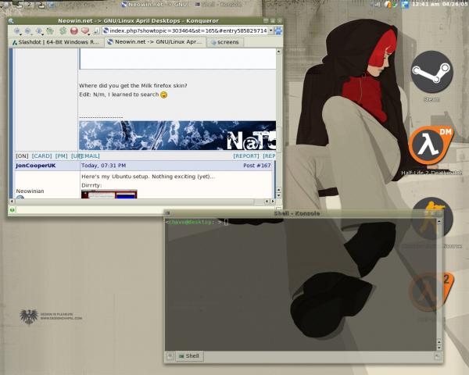The image size is (469, 375).
Task: Open the JonCooperUK profile link
Action: (x=36, y=166)
